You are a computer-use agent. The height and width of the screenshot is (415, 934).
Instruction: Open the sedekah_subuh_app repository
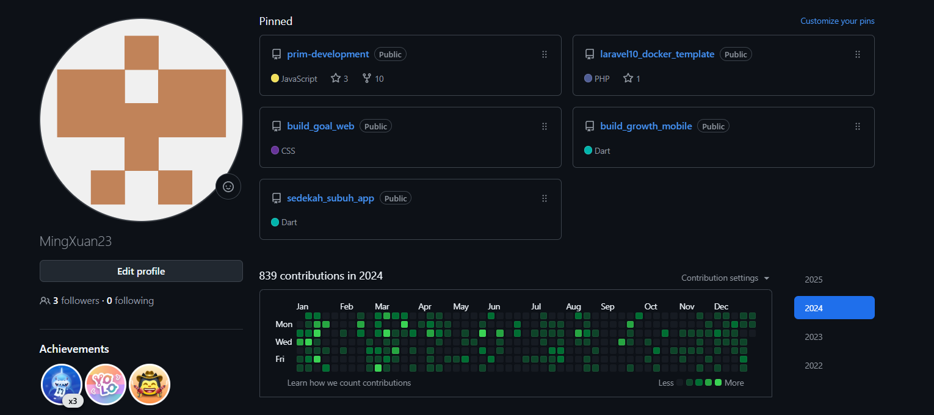pos(330,198)
